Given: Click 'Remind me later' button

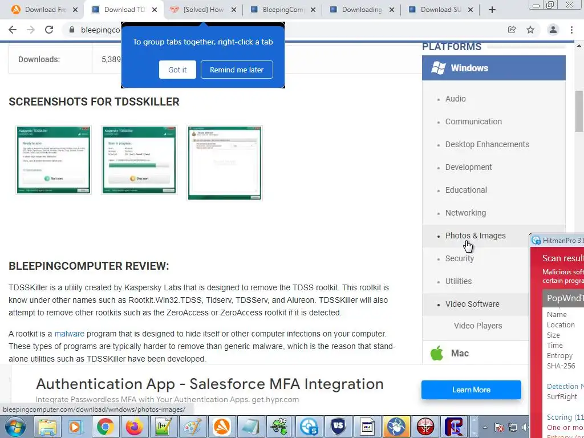Looking at the screenshot, I should coord(237,70).
